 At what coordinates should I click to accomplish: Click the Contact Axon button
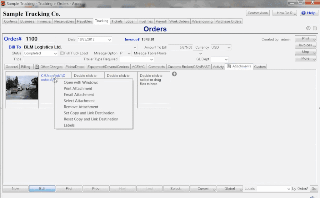pyautogui.click(x=258, y=13)
